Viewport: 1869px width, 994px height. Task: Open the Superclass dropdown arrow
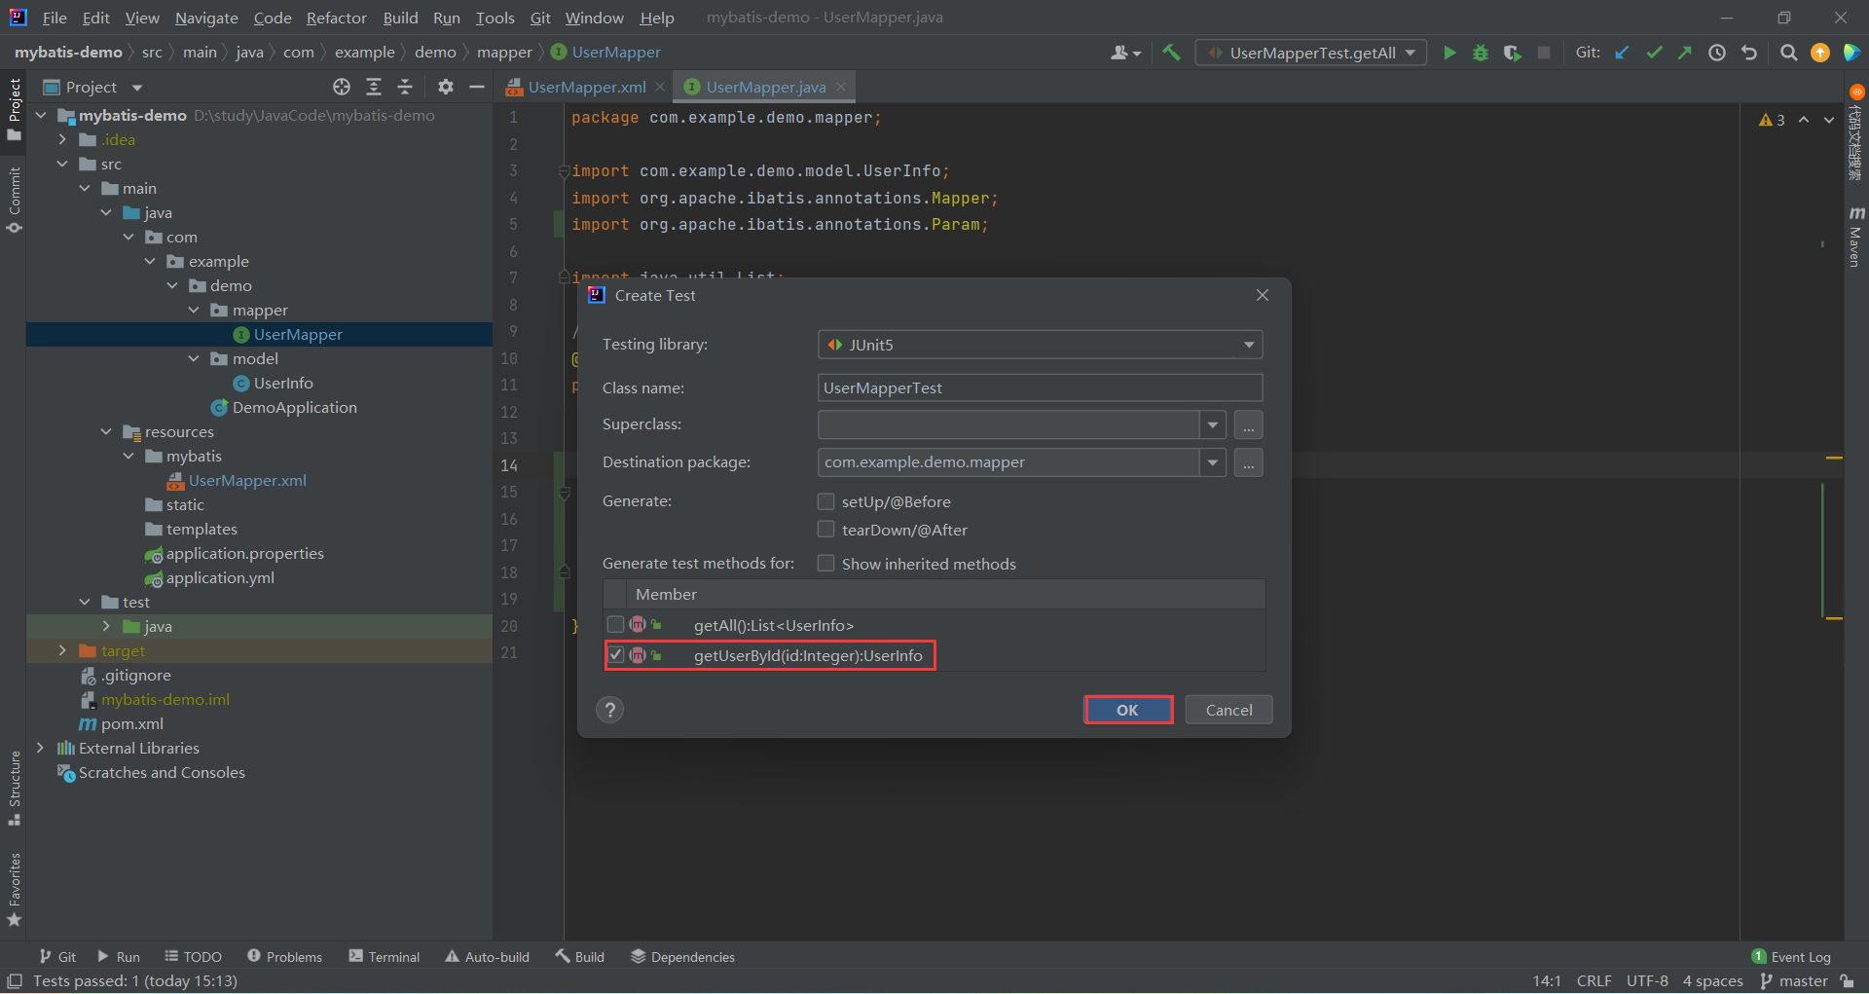(x=1212, y=425)
